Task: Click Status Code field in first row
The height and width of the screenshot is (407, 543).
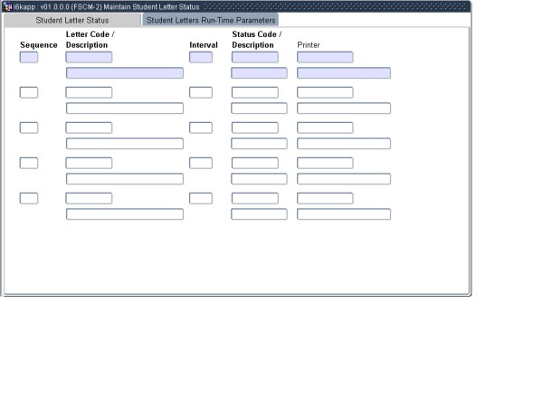Action: pyautogui.click(x=255, y=57)
